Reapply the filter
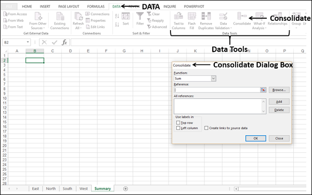 pyautogui.click(x=155, y=20)
